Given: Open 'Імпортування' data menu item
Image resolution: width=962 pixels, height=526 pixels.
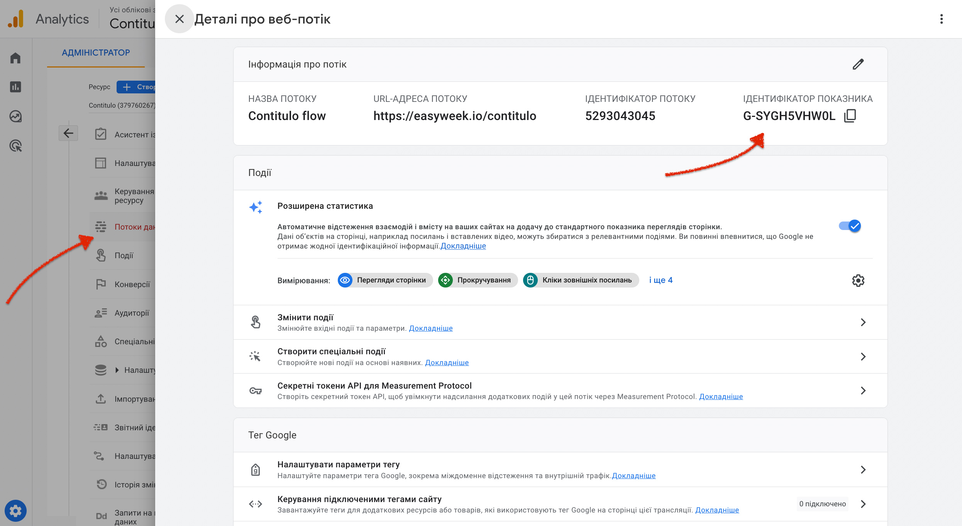Looking at the screenshot, I should [122, 399].
